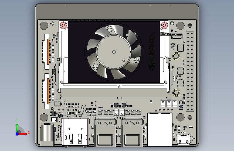
Task: Select the fan cable header connector
Action: click(177, 36)
